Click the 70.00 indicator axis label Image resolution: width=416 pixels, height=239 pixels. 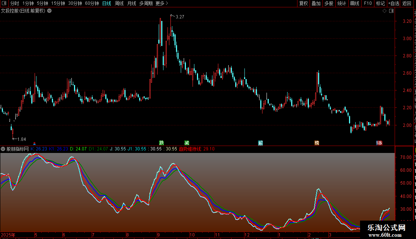pyautogui.click(x=406, y=157)
